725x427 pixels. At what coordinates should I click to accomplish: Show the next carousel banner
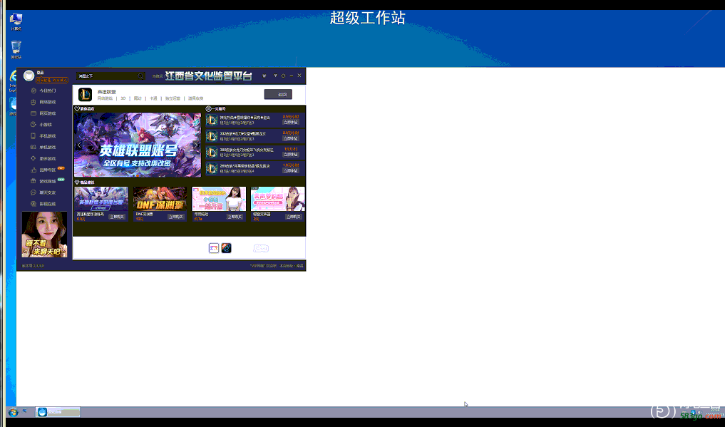[195, 145]
